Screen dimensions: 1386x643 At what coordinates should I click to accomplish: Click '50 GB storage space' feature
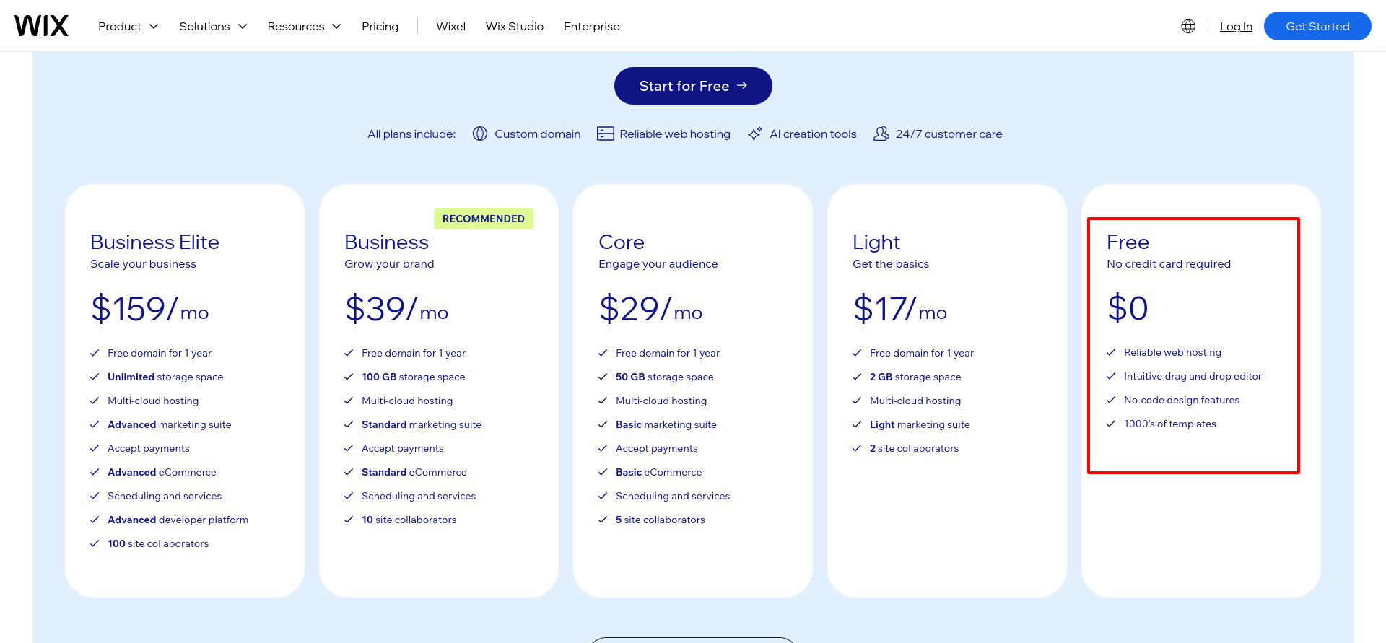coord(665,377)
